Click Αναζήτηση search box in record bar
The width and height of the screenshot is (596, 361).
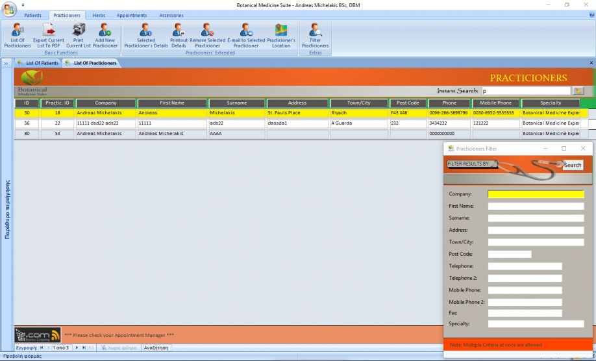(156, 348)
